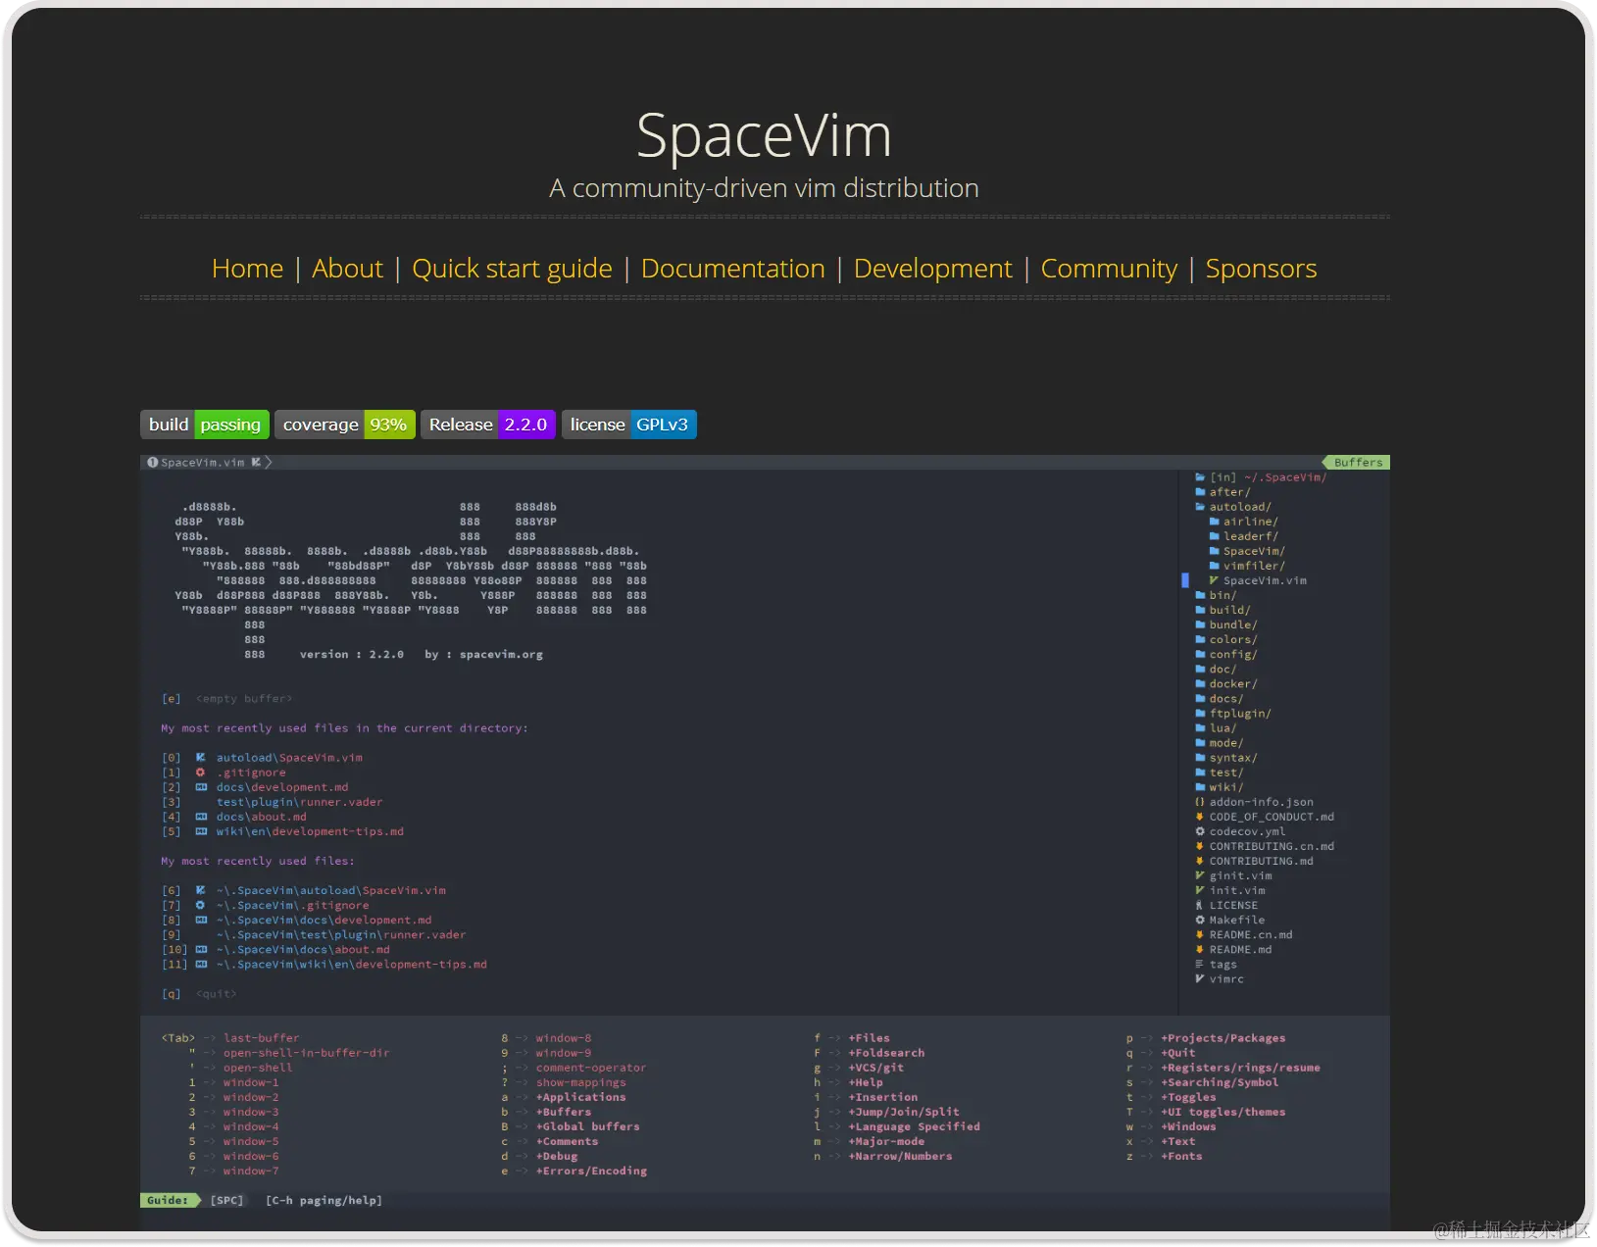Click the markdown icon beside README.cn.md
This screenshot has width=1597, height=1247.
[x=1200, y=934]
